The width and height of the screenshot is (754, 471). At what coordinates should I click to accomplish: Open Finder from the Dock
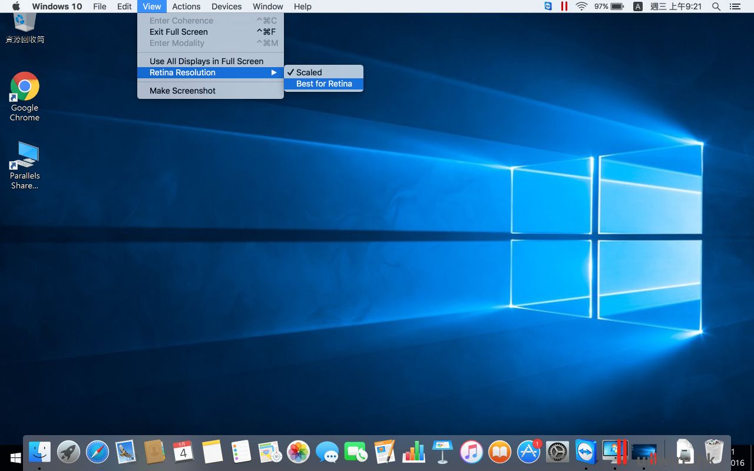(40, 452)
